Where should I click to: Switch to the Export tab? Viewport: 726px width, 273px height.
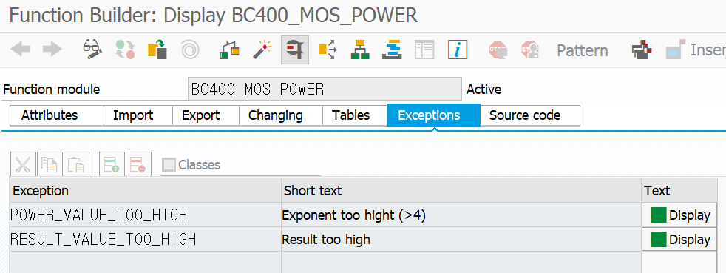click(x=206, y=115)
